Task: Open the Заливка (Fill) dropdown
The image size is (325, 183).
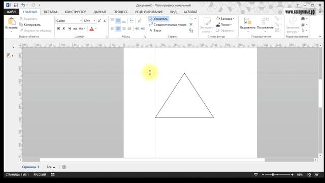Action: 225,19
